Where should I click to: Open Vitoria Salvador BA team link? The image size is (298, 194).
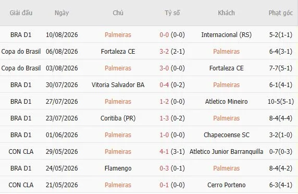pyautogui.click(x=118, y=85)
